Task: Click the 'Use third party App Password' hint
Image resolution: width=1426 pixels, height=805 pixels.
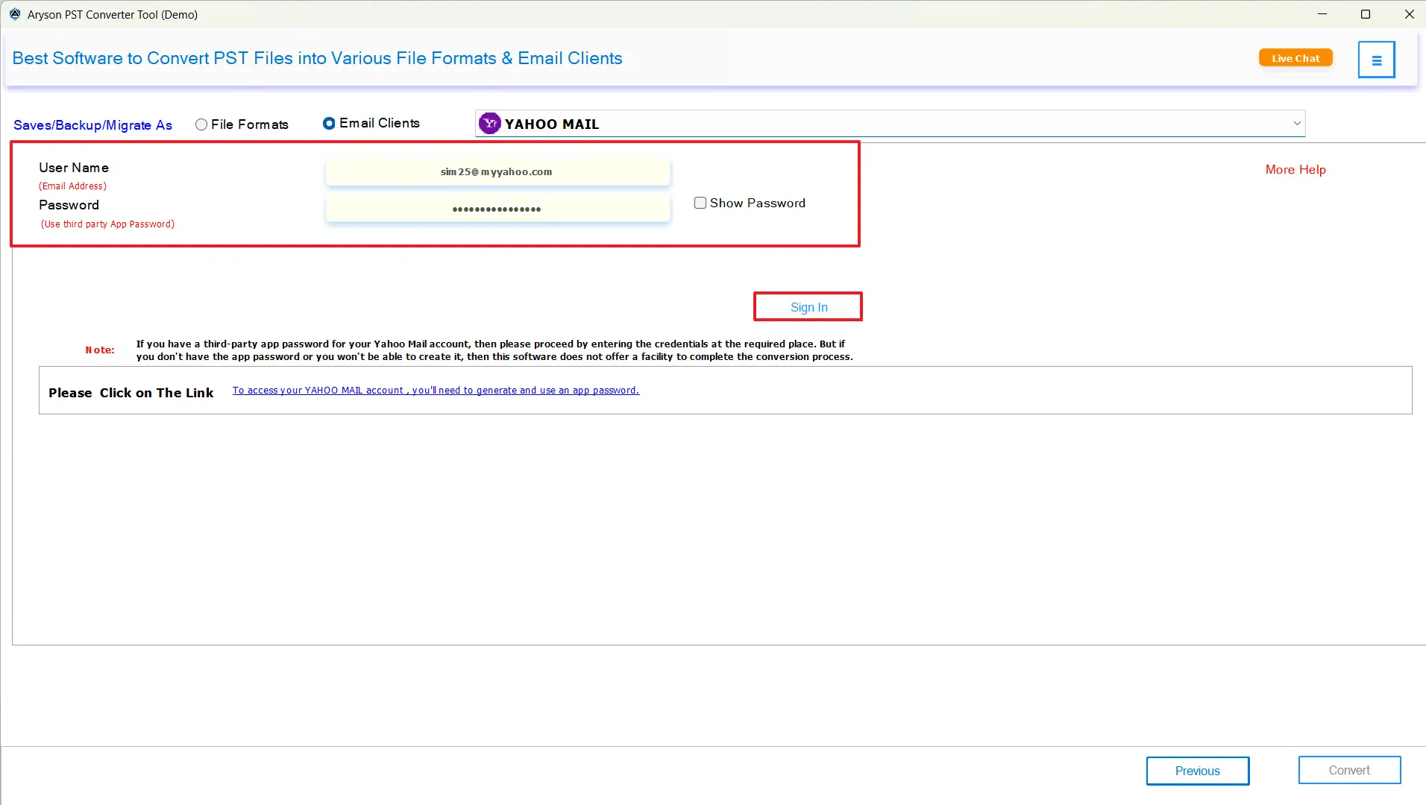Action: point(107,224)
